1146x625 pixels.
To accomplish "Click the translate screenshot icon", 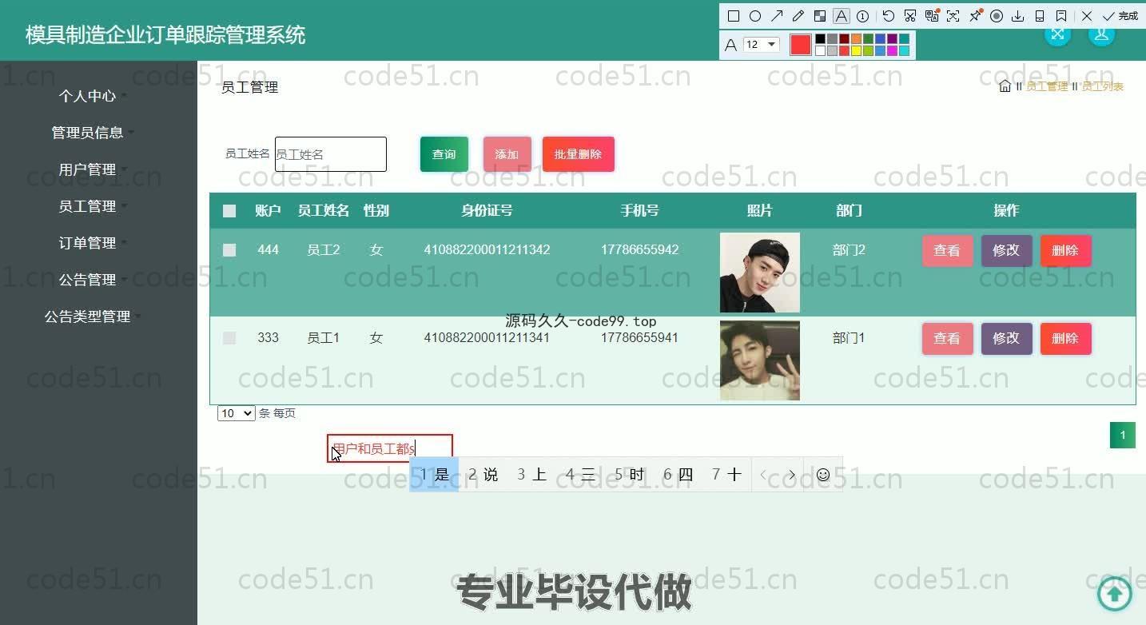I will (932, 16).
